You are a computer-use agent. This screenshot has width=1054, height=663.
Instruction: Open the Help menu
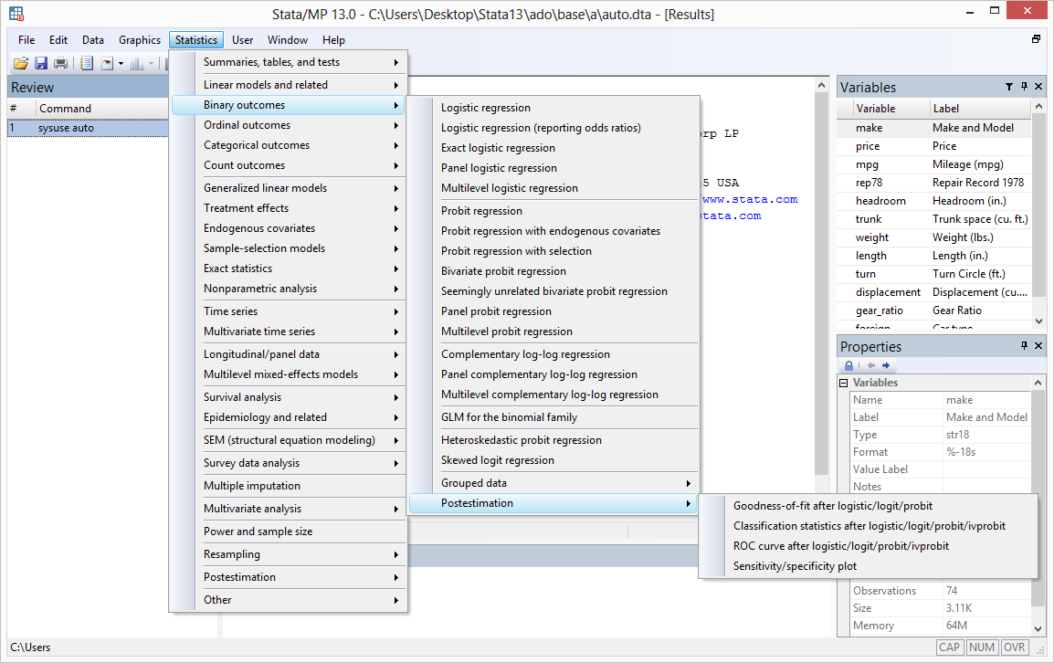click(x=333, y=39)
